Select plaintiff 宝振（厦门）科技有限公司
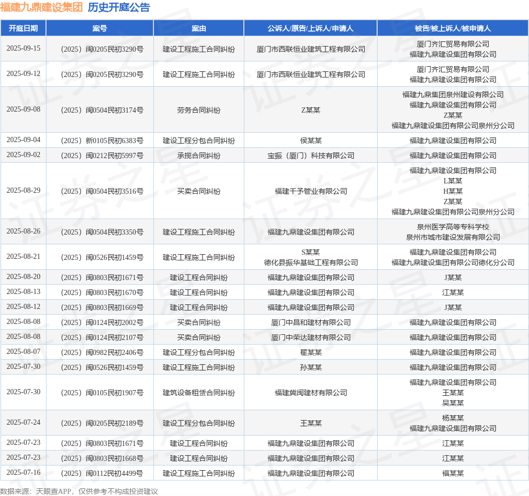Screen dimensions: 529x496 coord(310,156)
